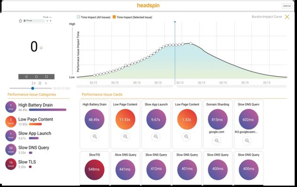This screenshot has width=297, height=187.
Task: Click the home icon in device browser bar
Action: 21,21
